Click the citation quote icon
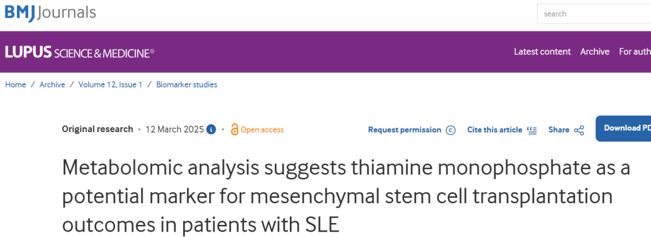Viewport: 651px width, 237px height. pyautogui.click(x=532, y=130)
